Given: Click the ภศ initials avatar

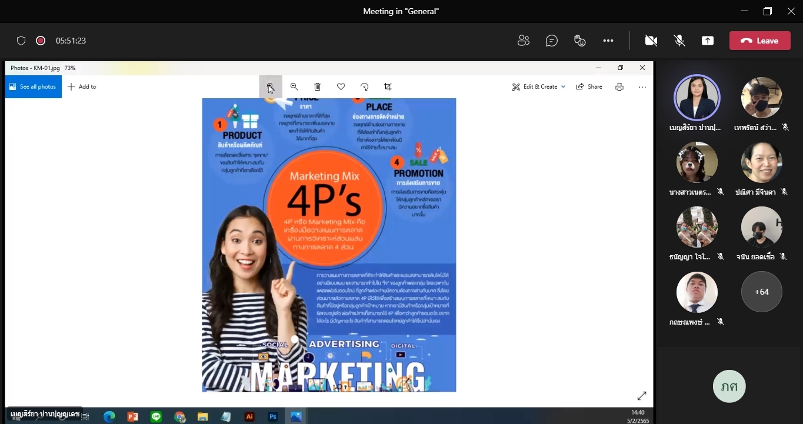Looking at the screenshot, I should pyautogui.click(x=729, y=386).
